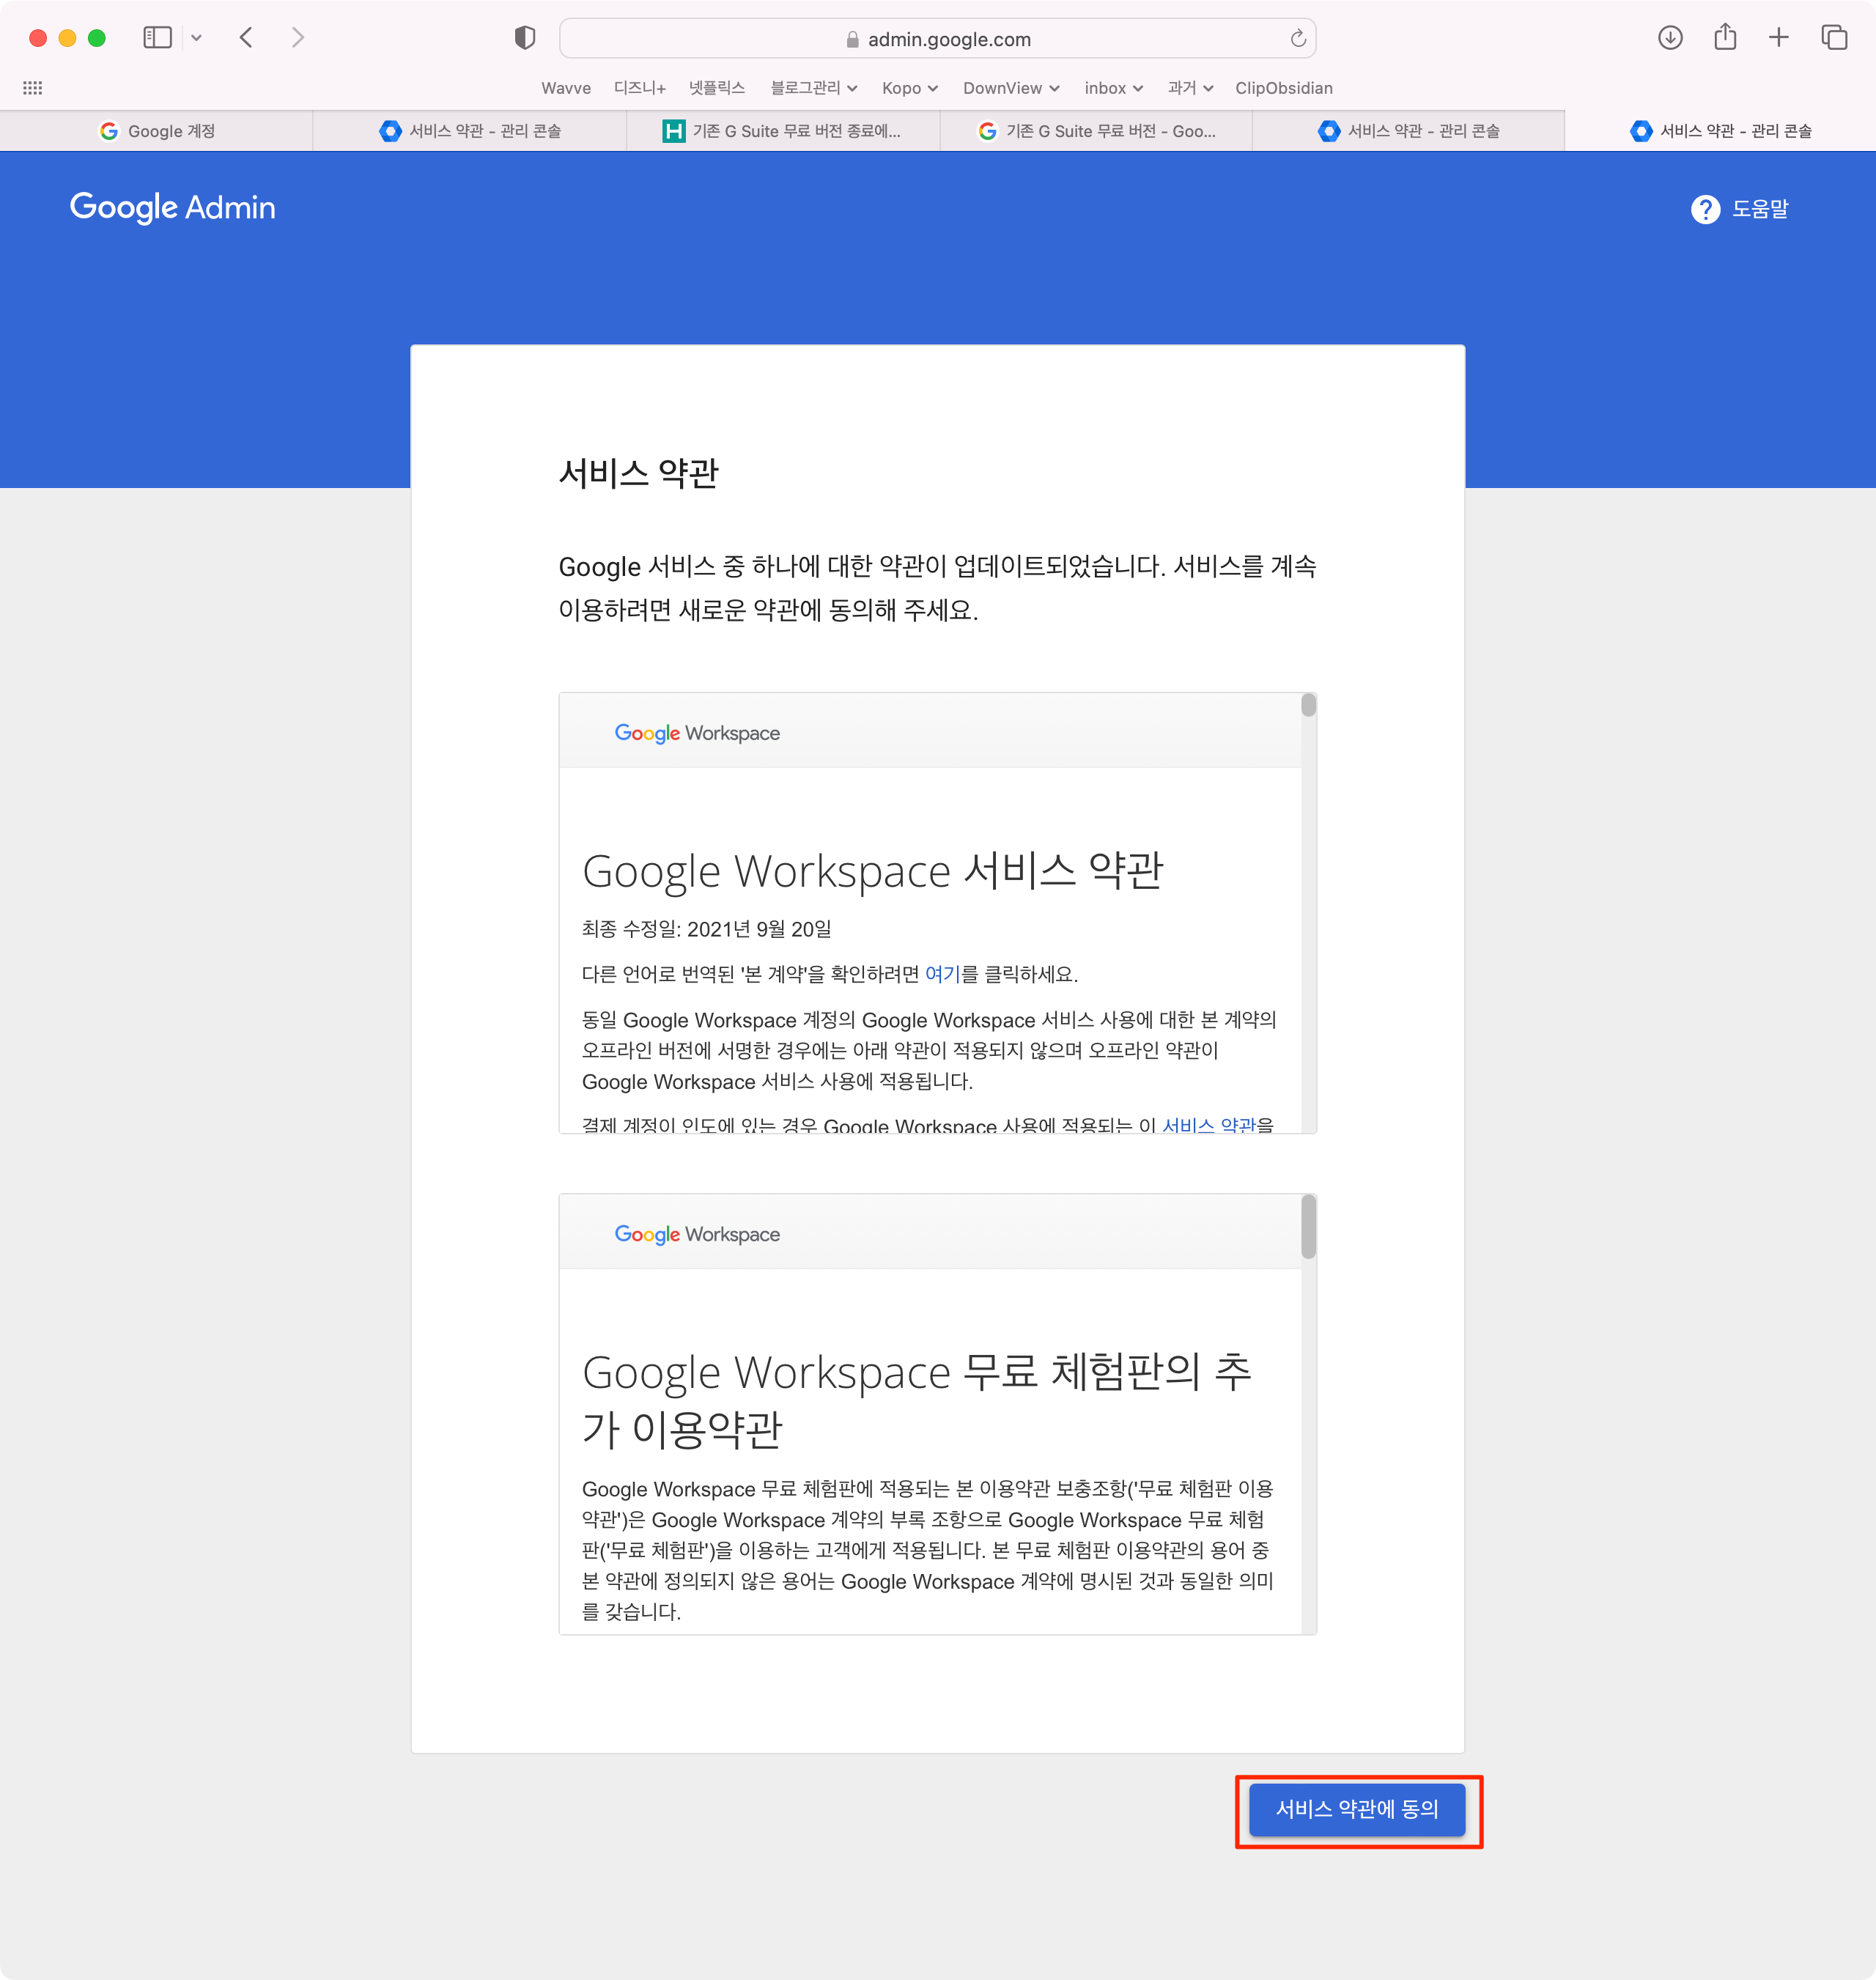This screenshot has width=1876, height=1980.
Task: Switch to 기존 G Suite 무료 버전 종료 tab
Action: (x=783, y=131)
